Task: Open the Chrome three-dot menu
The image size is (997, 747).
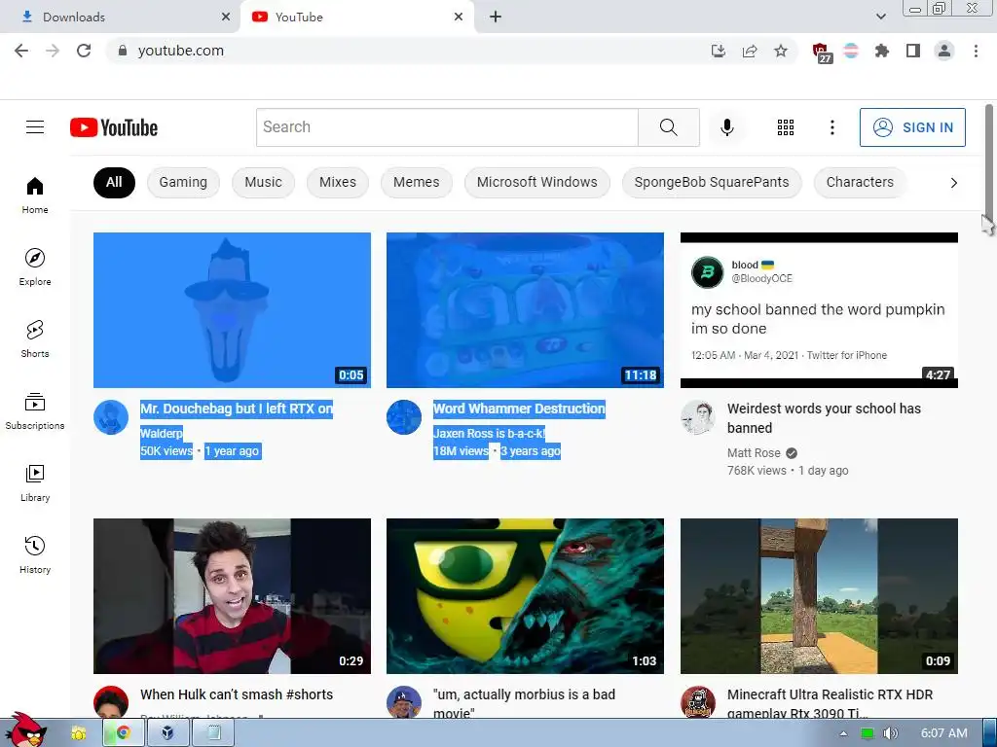Action: tap(976, 51)
